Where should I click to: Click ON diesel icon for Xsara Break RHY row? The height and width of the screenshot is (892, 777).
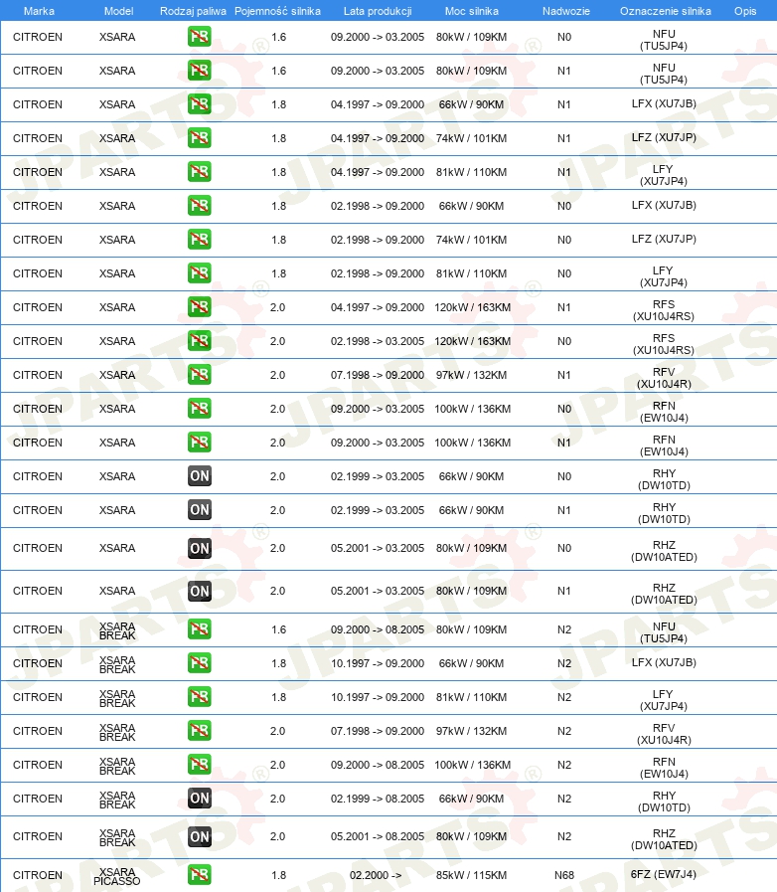pos(200,799)
